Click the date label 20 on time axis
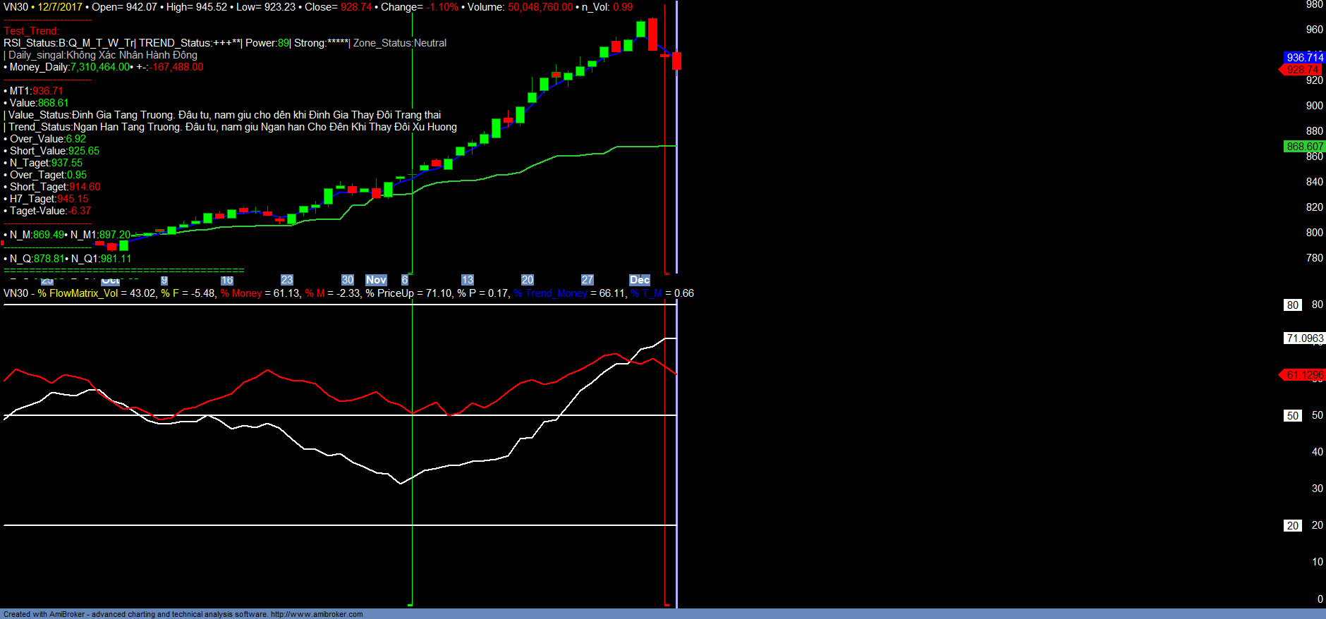This screenshot has width=1326, height=619. pos(527,280)
